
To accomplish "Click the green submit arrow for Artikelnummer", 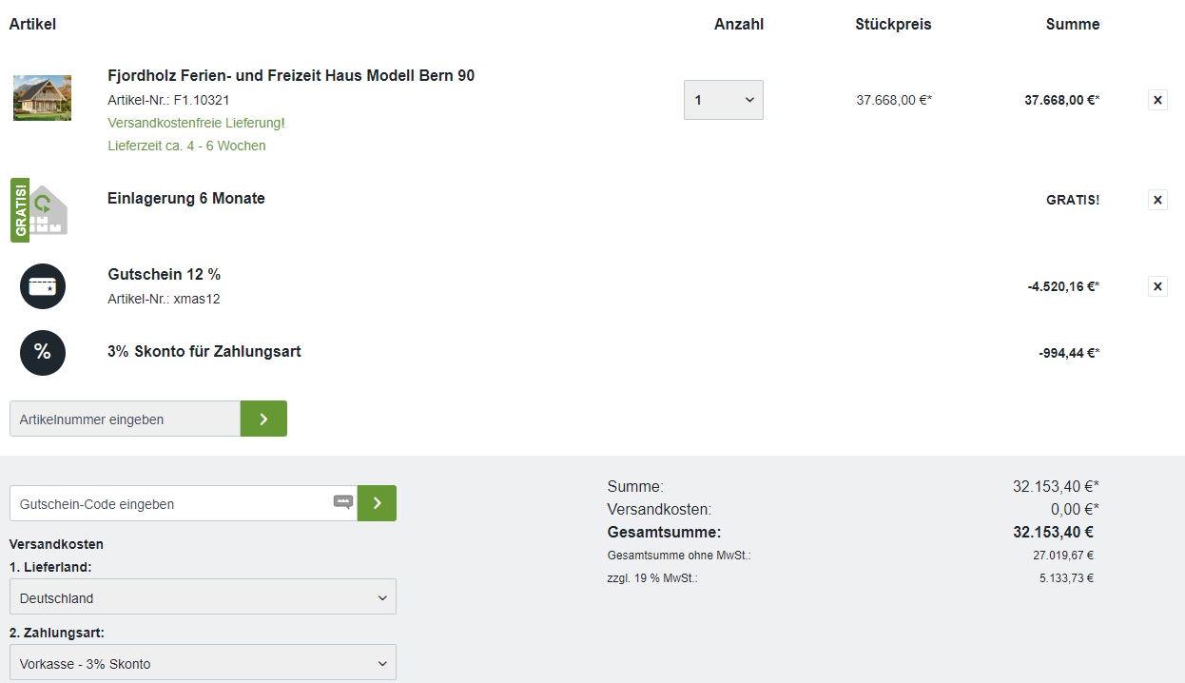I will click(263, 419).
